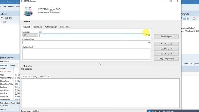Toggle the AutoSize checkbox in Object Inspector
This screenshot has width=199, height=112.
click(x=16, y=93)
